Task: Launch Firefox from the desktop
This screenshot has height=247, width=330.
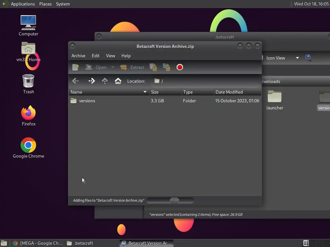Action: (28, 115)
